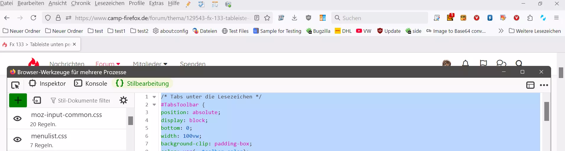Image resolution: width=565 pixels, height=151 pixels.
Task: Switch to the Konsole tab
Action: pyautogui.click(x=90, y=84)
